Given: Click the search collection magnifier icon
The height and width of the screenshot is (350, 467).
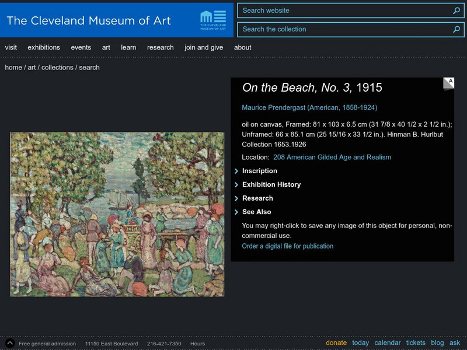Looking at the screenshot, I should [456, 29].
